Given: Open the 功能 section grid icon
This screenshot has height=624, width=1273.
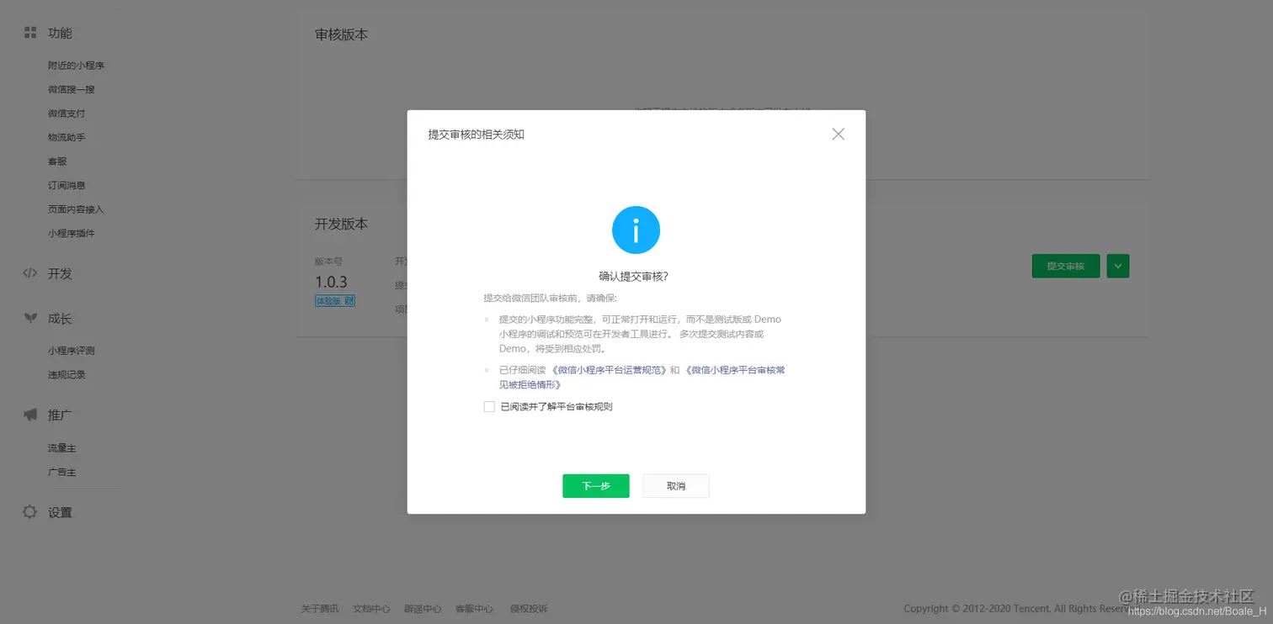Looking at the screenshot, I should click(x=29, y=33).
